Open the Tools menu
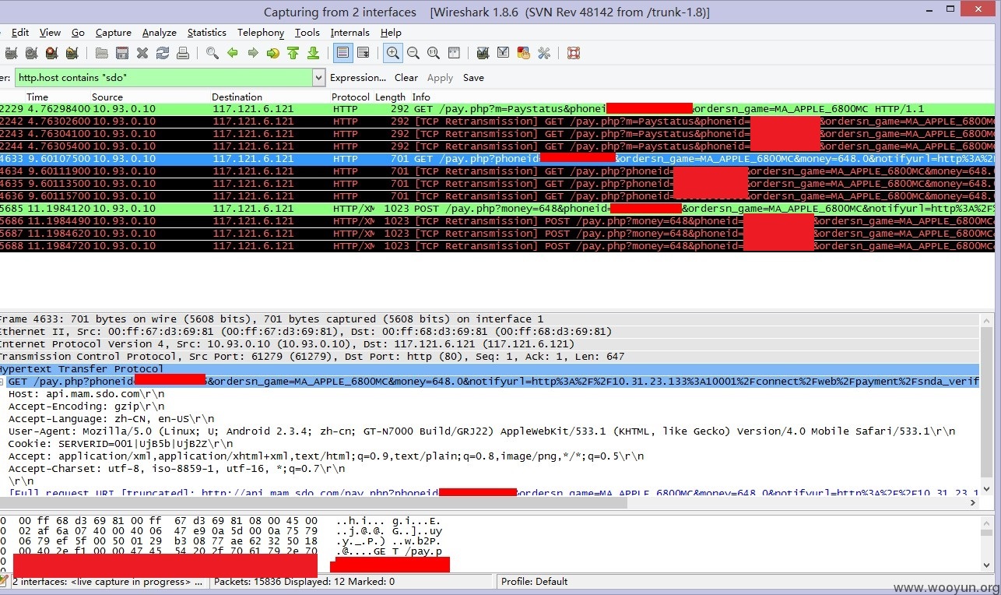The height and width of the screenshot is (595, 1001). click(307, 33)
